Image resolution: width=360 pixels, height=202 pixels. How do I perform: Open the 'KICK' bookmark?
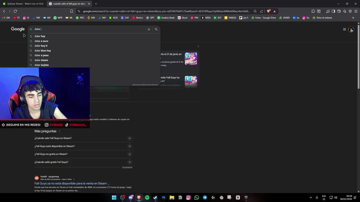click(113, 18)
